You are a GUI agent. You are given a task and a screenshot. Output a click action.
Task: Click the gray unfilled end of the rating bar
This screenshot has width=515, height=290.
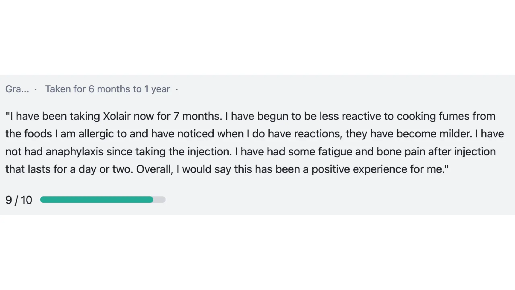[160, 200]
